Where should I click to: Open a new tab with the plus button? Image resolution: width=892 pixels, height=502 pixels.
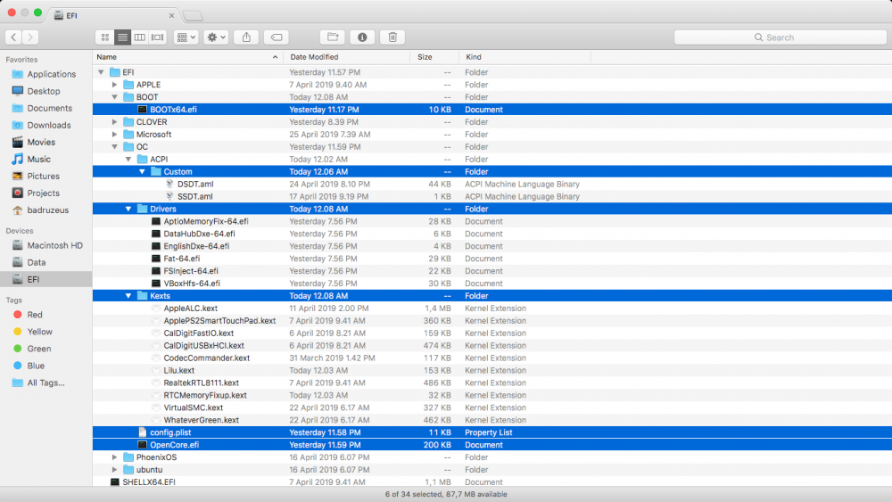[193, 16]
